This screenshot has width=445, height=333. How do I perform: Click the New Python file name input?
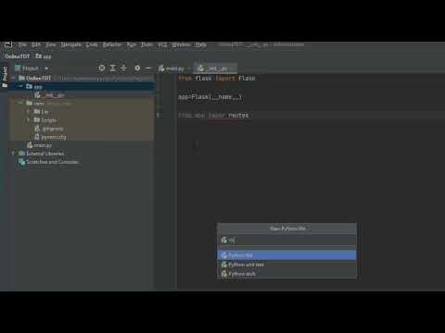(286, 240)
